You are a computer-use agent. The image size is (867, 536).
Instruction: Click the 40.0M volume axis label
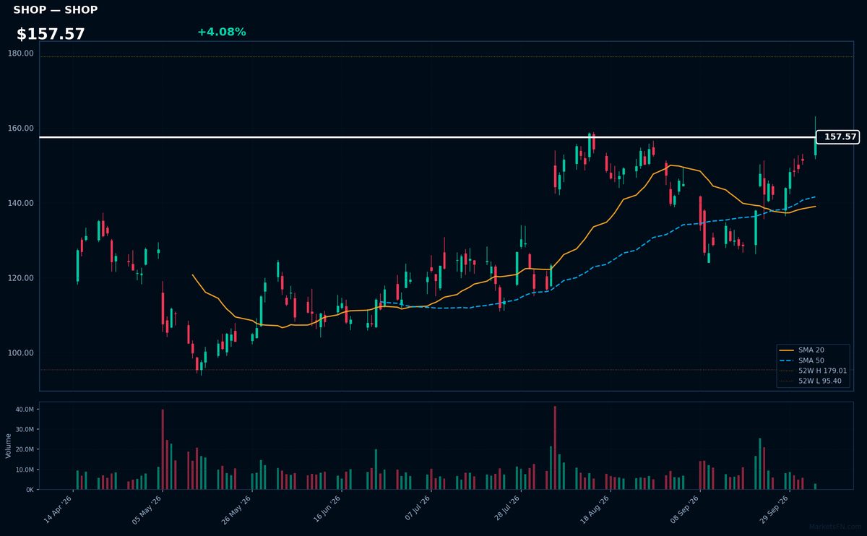[x=25, y=409]
